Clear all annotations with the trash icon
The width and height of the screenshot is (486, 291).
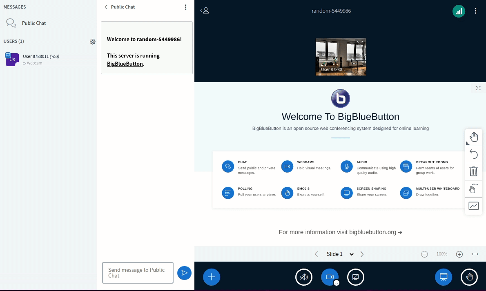[474, 171]
